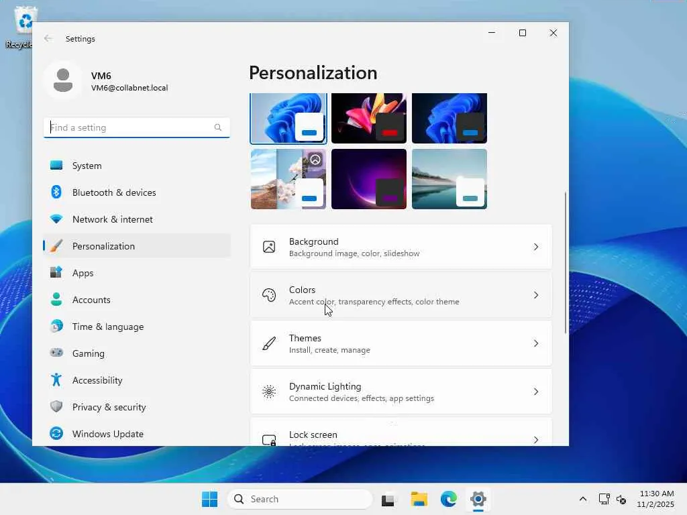This screenshot has height=515, width=687.
Task: Click the Time & language globe icon
Action: [x=56, y=327]
